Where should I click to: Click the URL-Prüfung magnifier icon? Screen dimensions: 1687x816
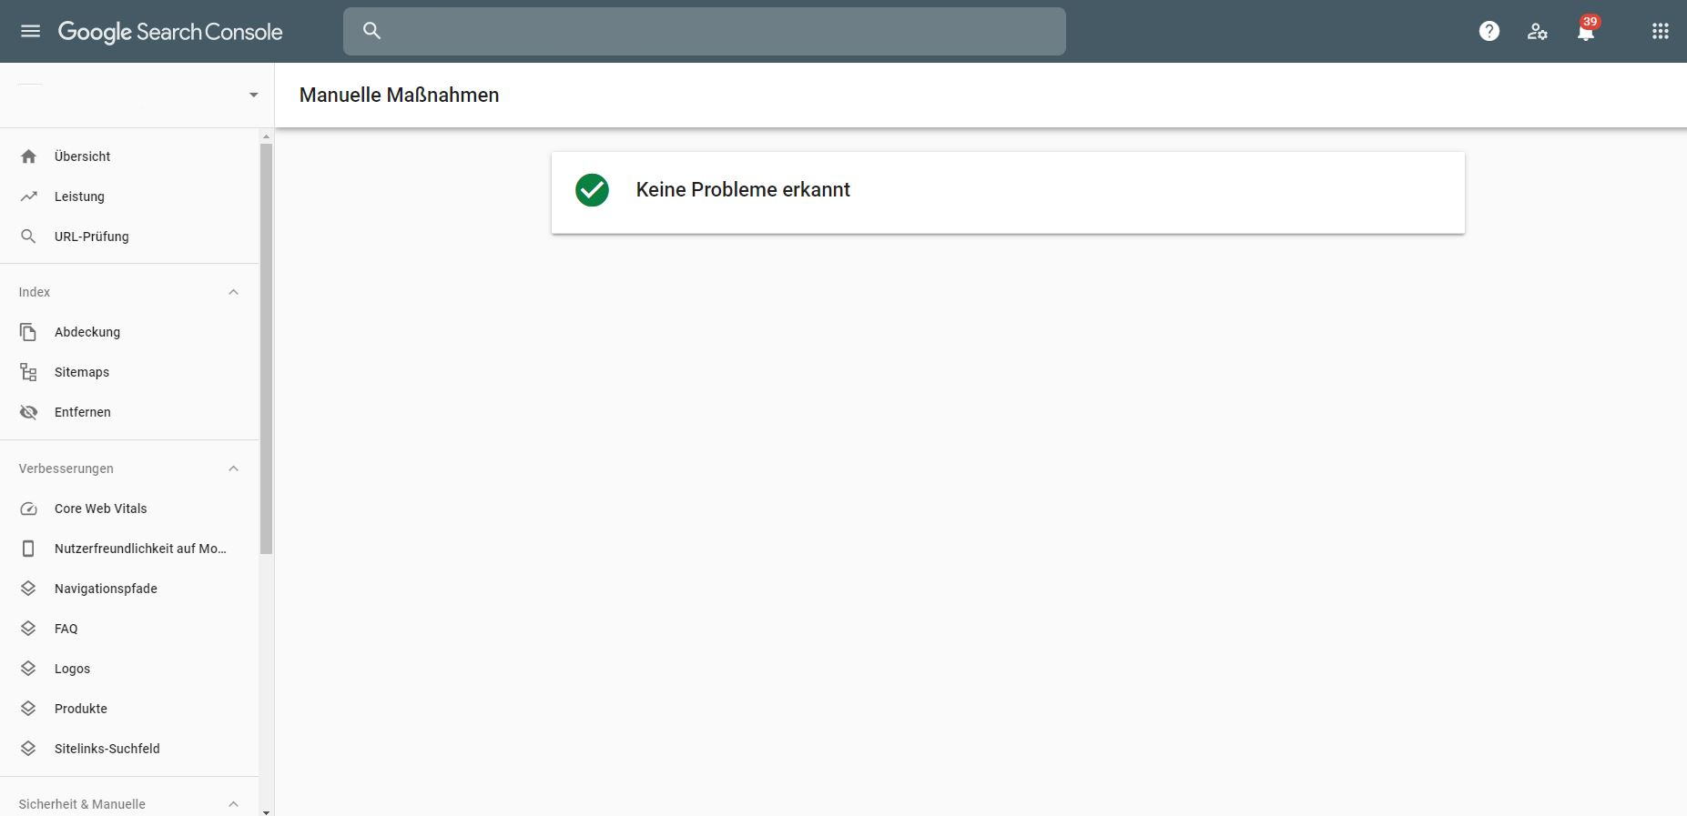coord(28,237)
